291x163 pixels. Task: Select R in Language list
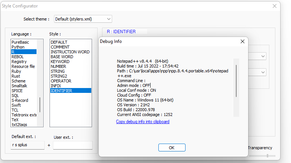pos(24,52)
